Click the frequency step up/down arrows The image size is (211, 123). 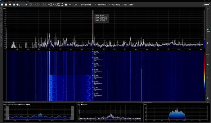pyautogui.click(x=62, y=5)
